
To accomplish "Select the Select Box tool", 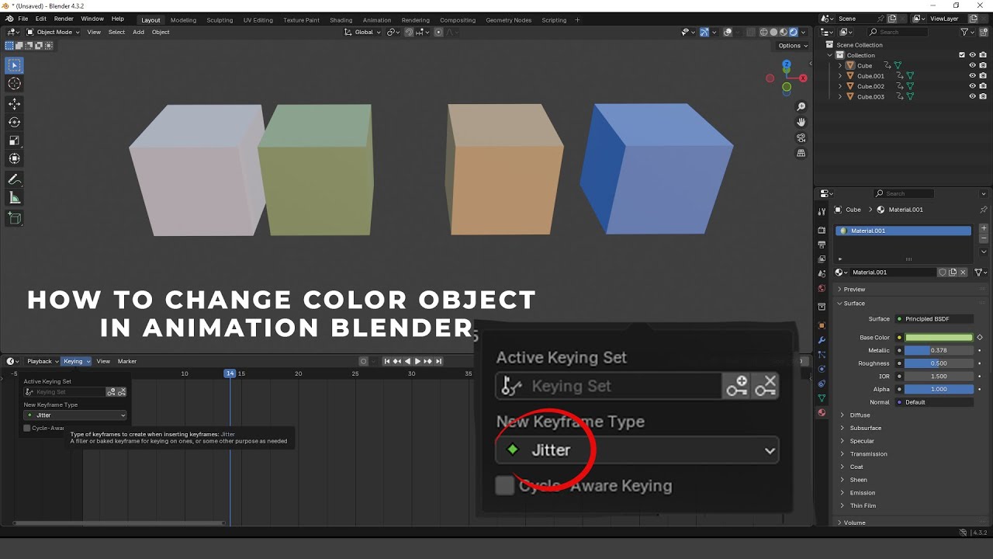I will click(x=14, y=66).
